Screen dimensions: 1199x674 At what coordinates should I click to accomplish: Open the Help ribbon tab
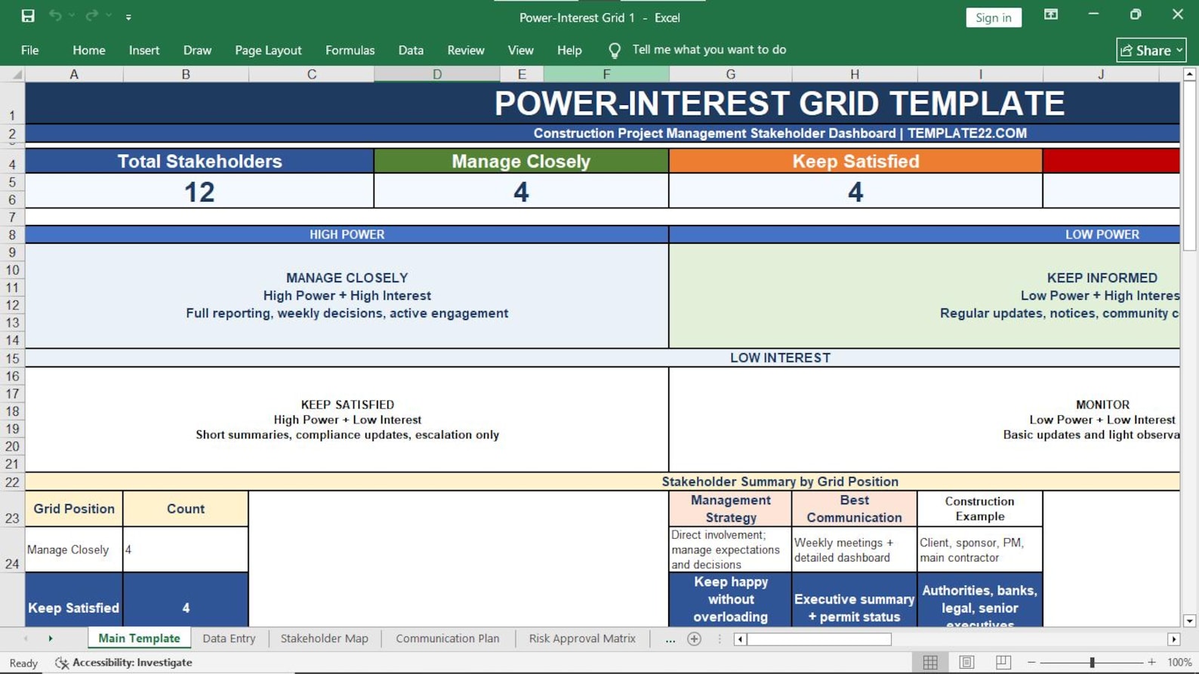(569, 51)
